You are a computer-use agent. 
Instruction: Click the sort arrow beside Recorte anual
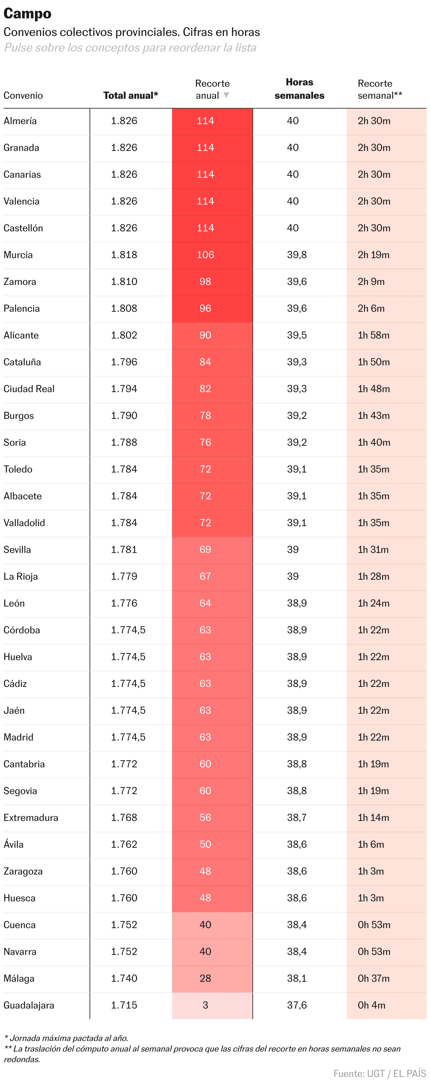[x=226, y=95]
